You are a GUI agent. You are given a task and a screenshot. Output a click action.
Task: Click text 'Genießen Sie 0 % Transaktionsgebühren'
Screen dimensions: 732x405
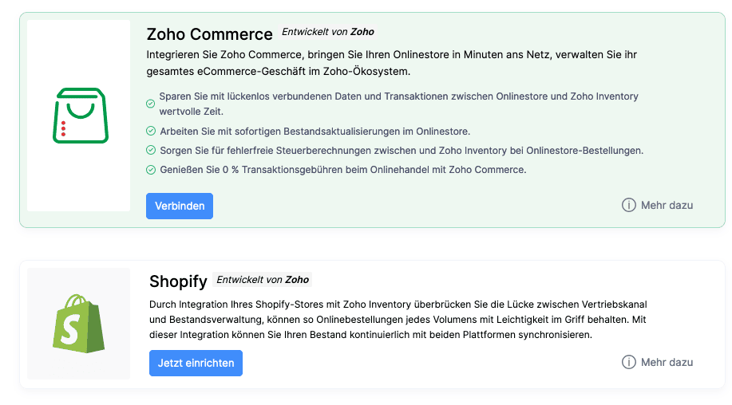[343, 170]
